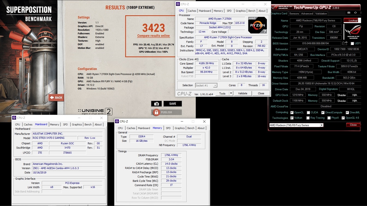Screen dimensions: 367x206
Task: Click the SAVE button in Superposition
Action: [173, 104]
